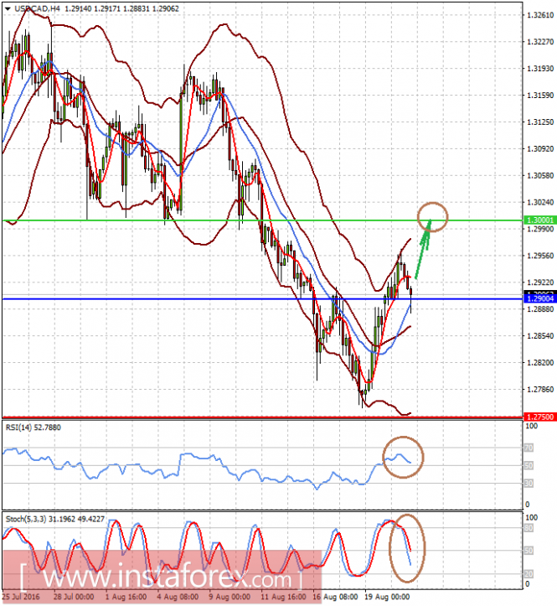Image resolution: width=557 pixels, height=606 pixels.
Task: Click the RSI(14) 52.7880 indicator label
Action: click(34, 427)
